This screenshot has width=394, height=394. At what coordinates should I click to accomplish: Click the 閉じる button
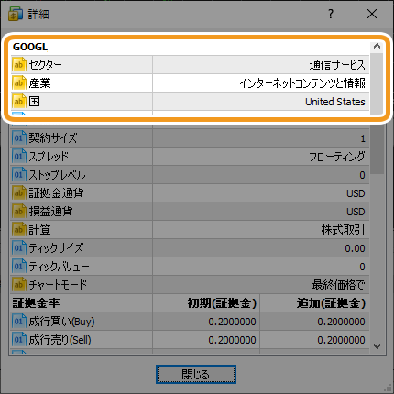pyautogui.click(x=196, y=374)
